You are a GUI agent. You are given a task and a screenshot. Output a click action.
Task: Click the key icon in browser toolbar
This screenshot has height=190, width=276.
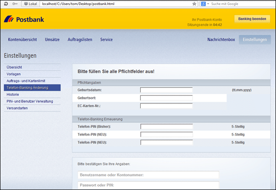click(x=15, y=4)
